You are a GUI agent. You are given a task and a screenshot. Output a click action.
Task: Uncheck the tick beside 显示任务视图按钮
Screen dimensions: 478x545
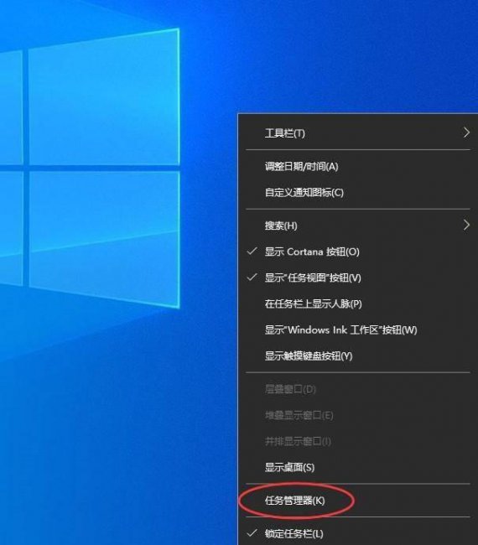point(252,277)
